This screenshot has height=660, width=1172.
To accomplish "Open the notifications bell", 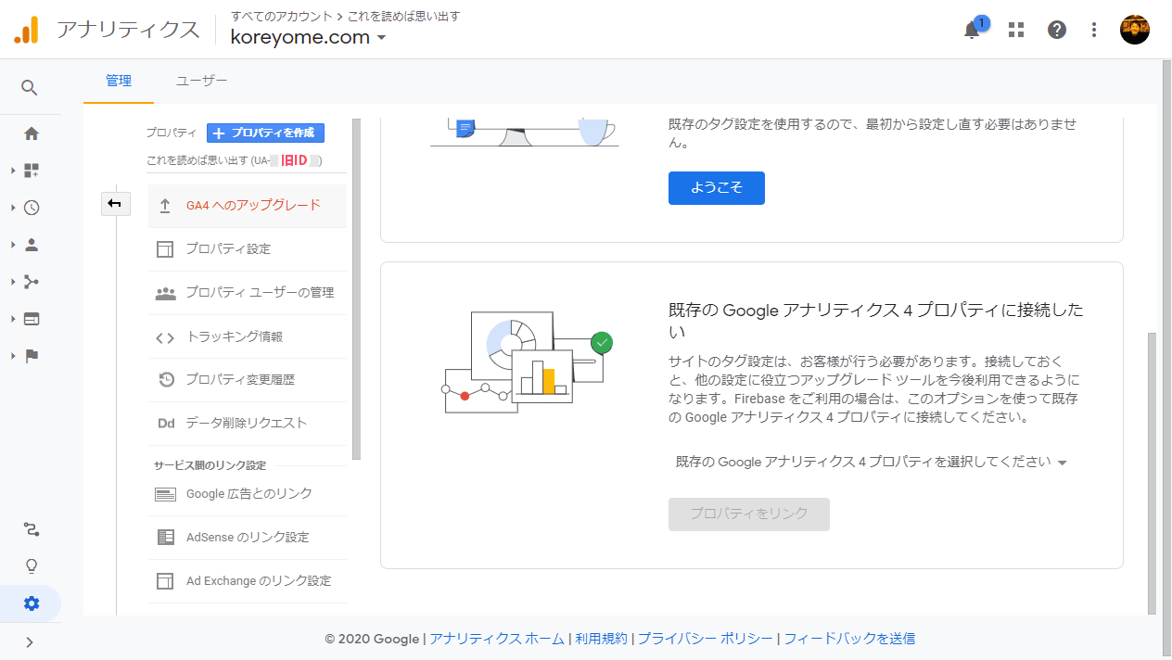I will [972, 30].
